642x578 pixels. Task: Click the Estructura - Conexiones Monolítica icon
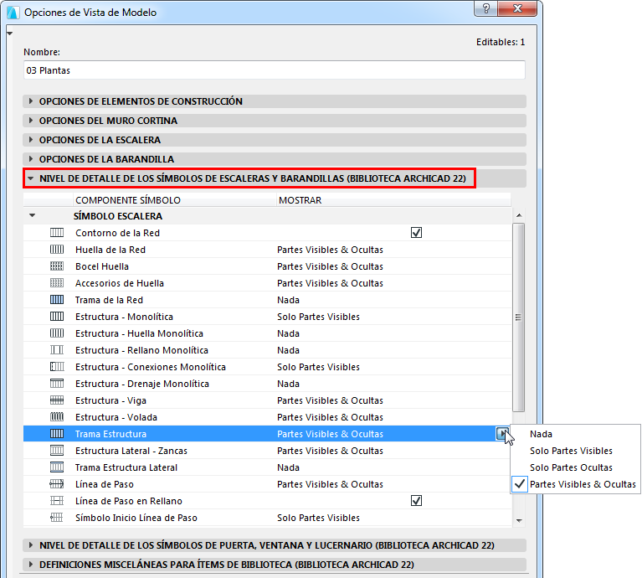click(x=57, y=367)
